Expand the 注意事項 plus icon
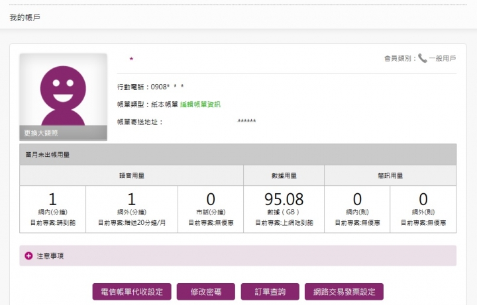This screenshot has width=477, height=305. pyautogui.click(x=28, y=256)
